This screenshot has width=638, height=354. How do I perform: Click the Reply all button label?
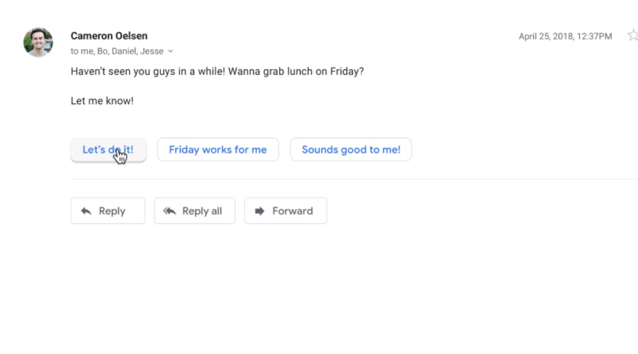[202, 211]
